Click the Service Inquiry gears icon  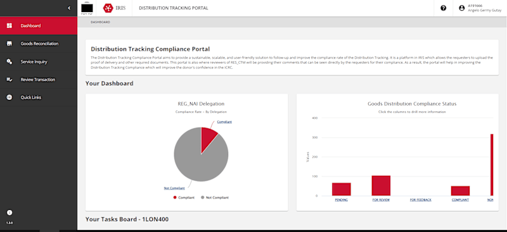[x=10, y=61]
